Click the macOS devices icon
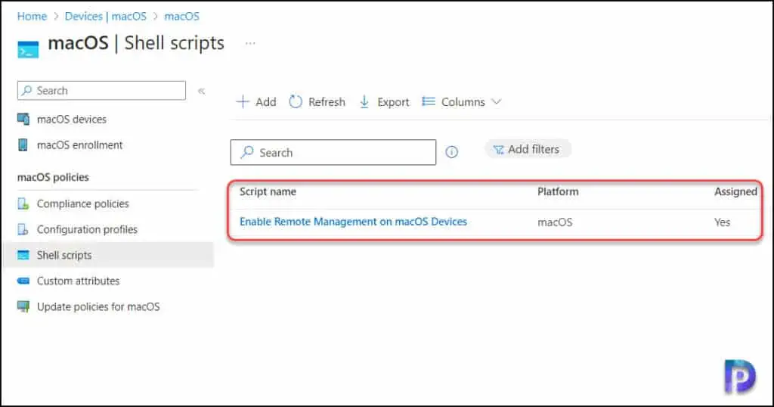The height and width of the screenshot is (407, 774). (23, 119)
